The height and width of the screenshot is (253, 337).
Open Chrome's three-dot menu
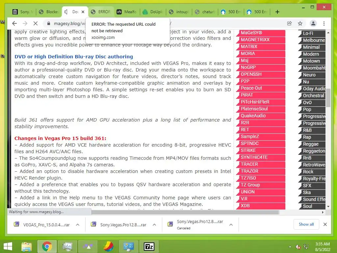click(324, 23)
